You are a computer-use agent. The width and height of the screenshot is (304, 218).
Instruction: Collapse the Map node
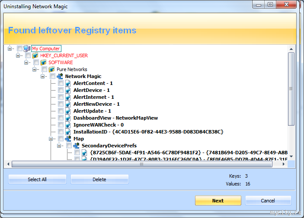point(51,139)
